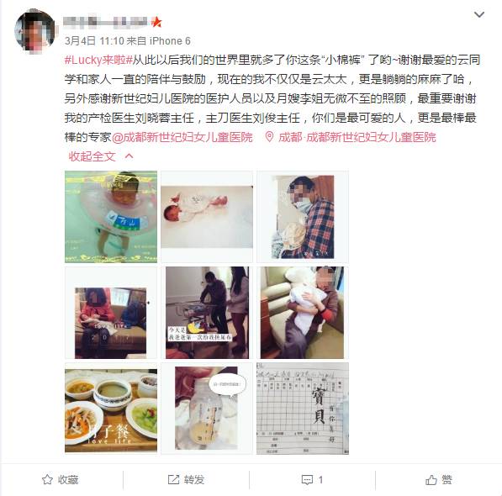The height and width of the screenshot is (496, 502).
Task: Open the @成都新世纪妇女儿童医院 mention link
Action: click(182, 137)
